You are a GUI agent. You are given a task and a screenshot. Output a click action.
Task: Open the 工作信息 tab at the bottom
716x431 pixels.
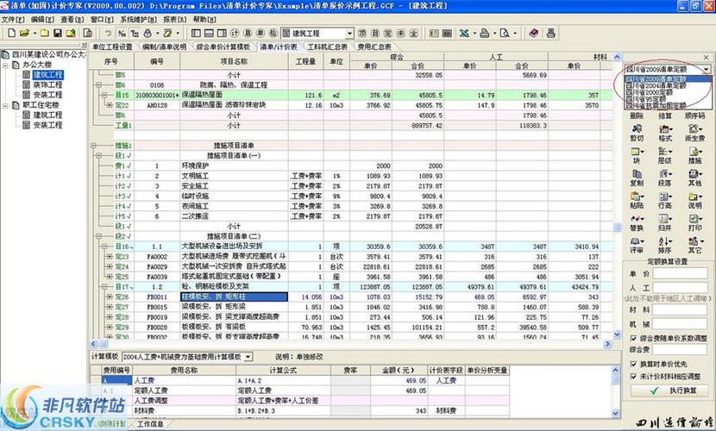(x=150, y=424)
